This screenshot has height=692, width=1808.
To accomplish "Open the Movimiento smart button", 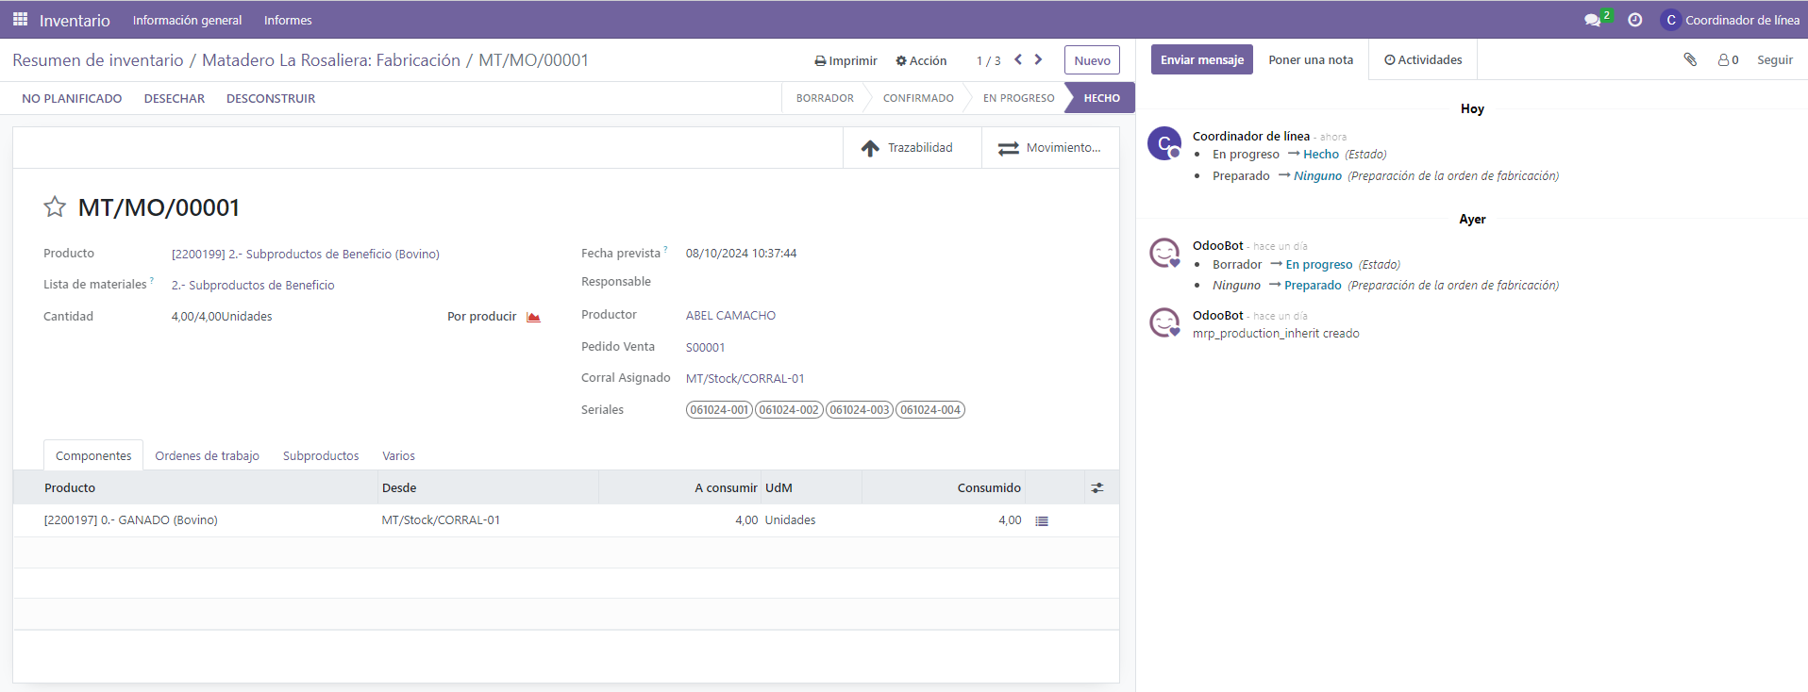I will coord(1050,148).
